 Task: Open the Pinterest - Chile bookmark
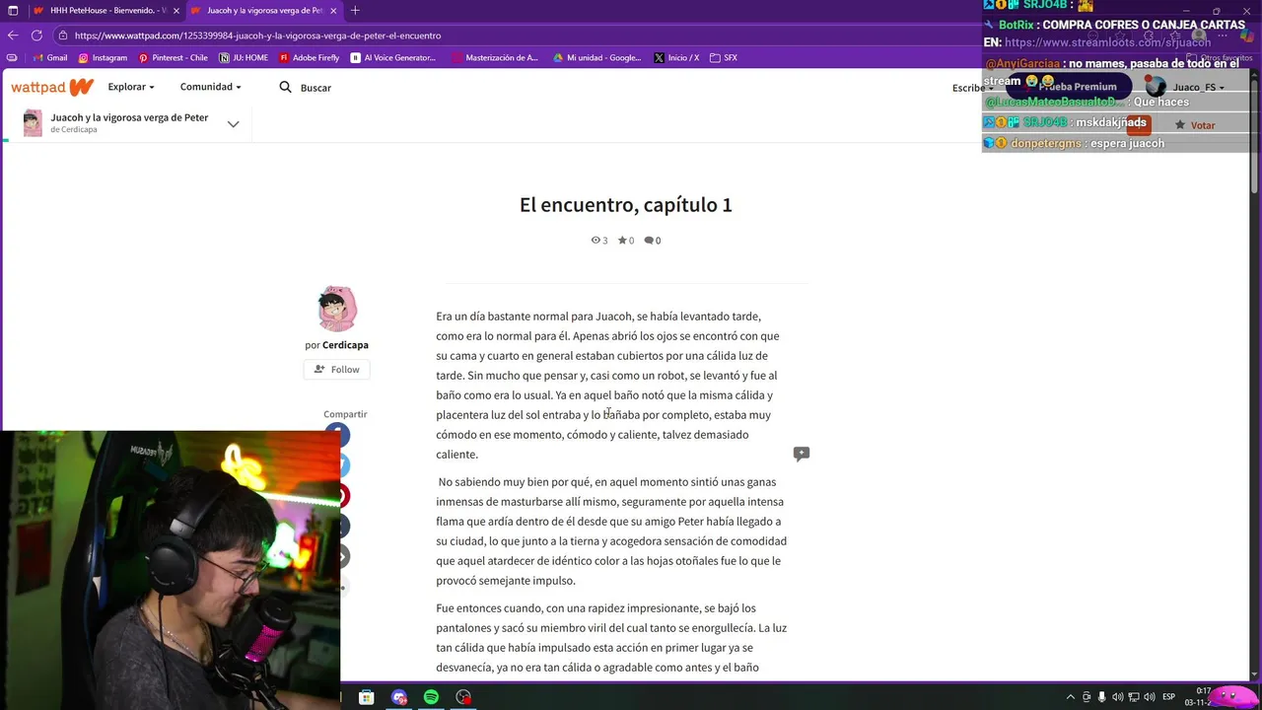(173, 58)
